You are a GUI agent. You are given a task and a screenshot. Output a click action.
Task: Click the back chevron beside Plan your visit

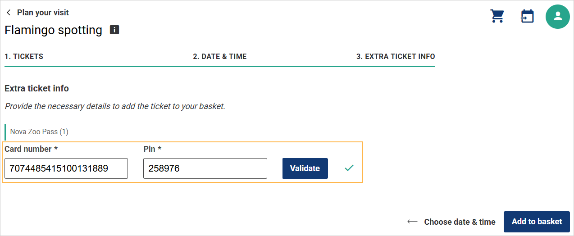[9, 13]
